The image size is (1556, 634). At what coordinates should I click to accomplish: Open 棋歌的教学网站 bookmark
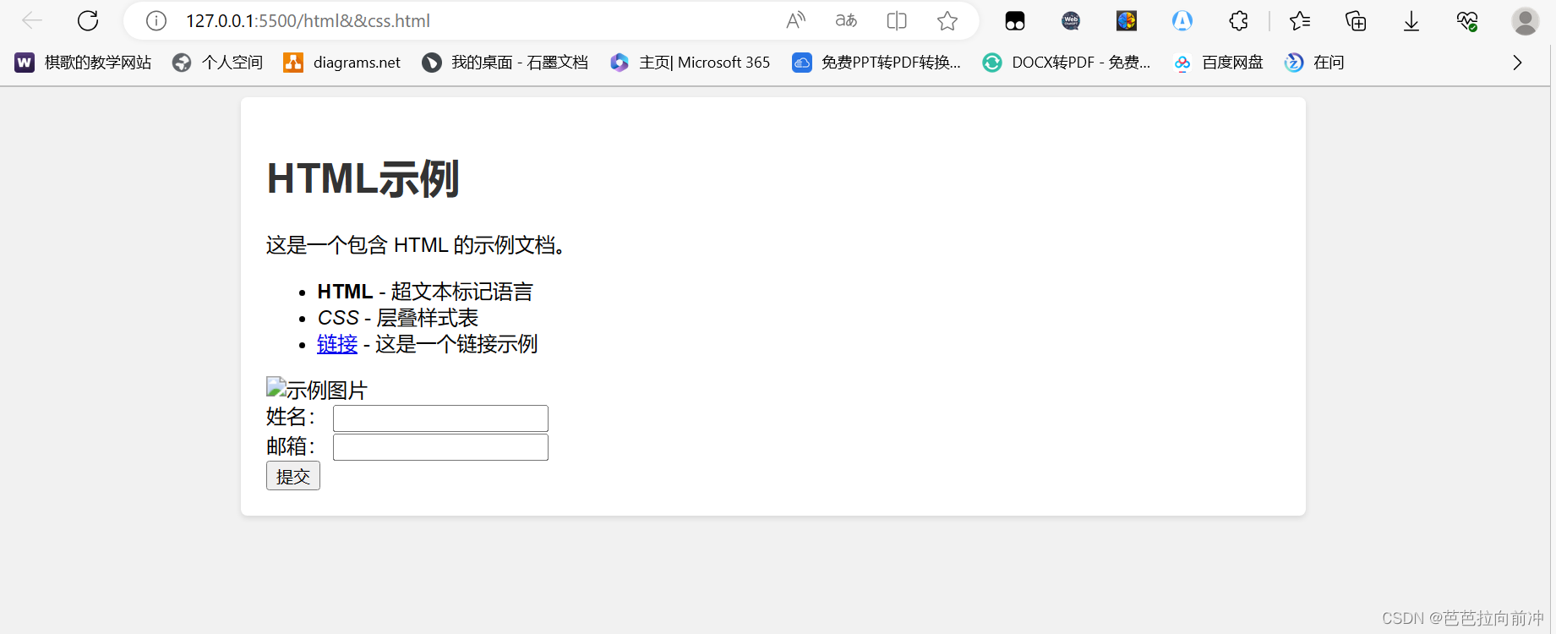pyautogui.click(x=83, y=63)
